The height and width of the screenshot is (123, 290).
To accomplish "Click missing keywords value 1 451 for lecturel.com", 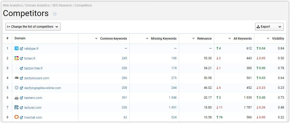I will (x=173, y=107).
